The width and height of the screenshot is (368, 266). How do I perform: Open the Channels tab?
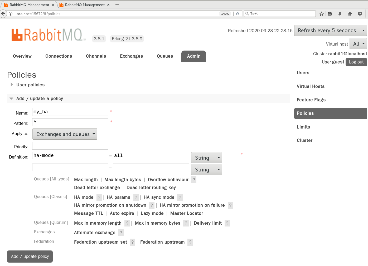(96, 56)
